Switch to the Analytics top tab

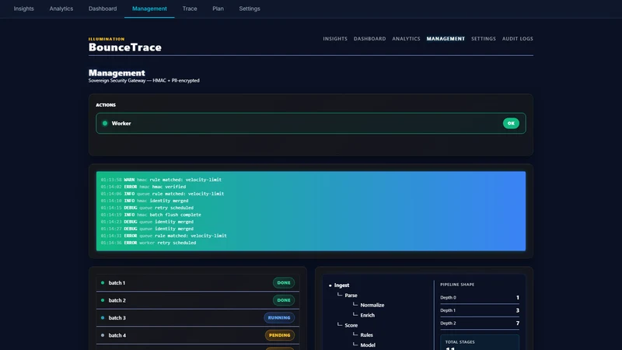[x=61, y=9]
